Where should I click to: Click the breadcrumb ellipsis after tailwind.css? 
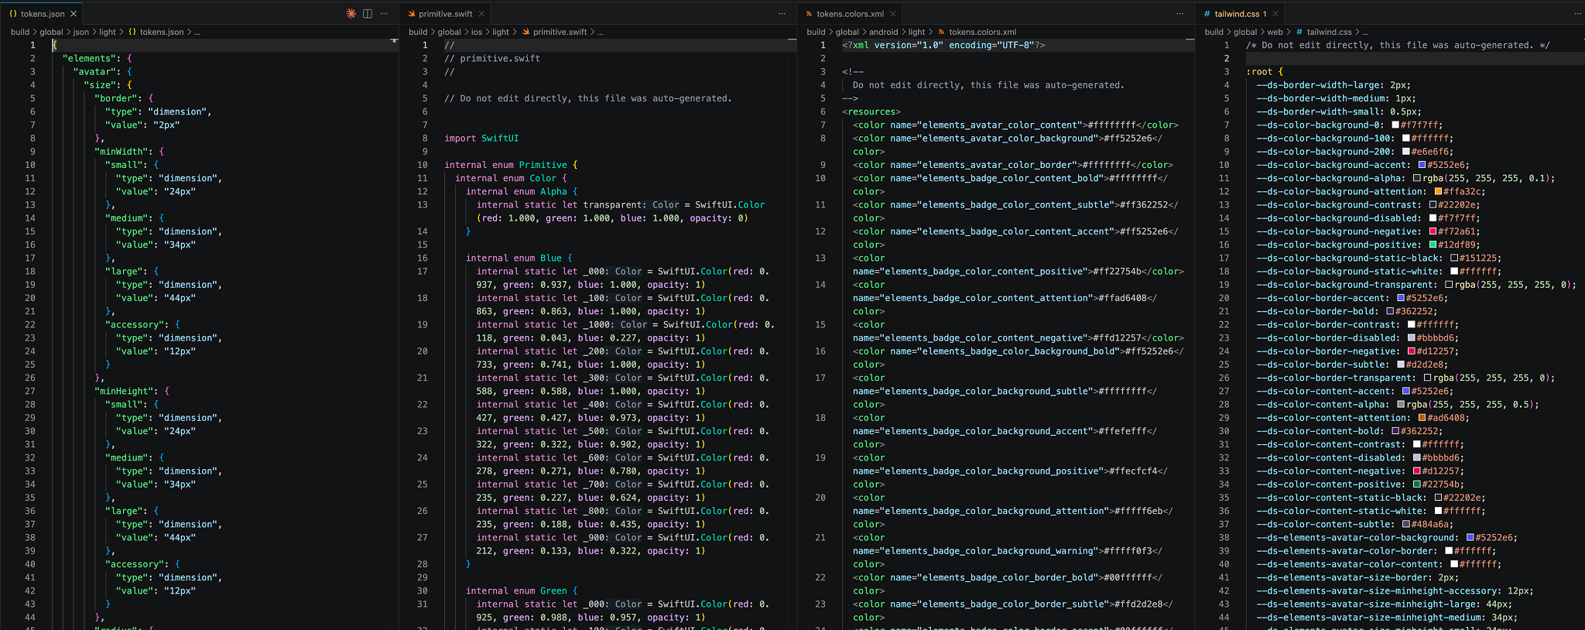[1365, 32]
